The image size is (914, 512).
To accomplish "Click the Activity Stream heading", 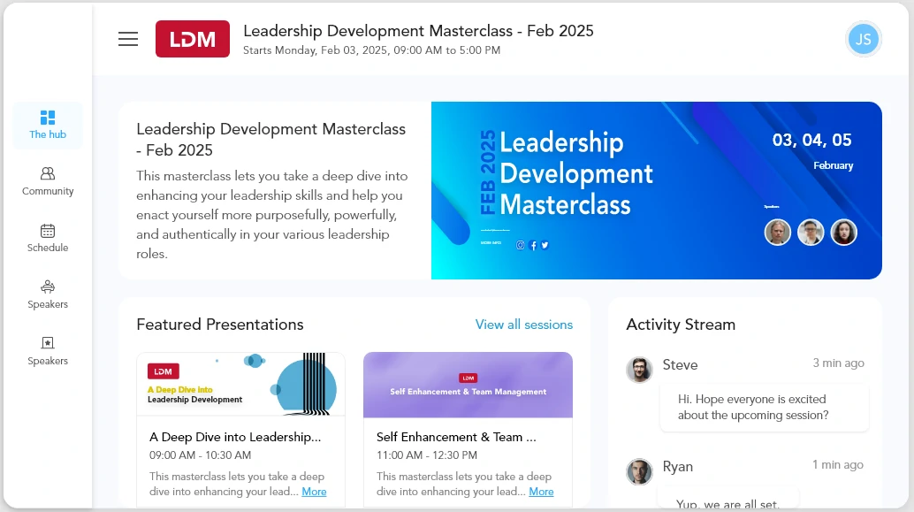I will [681, 325].
